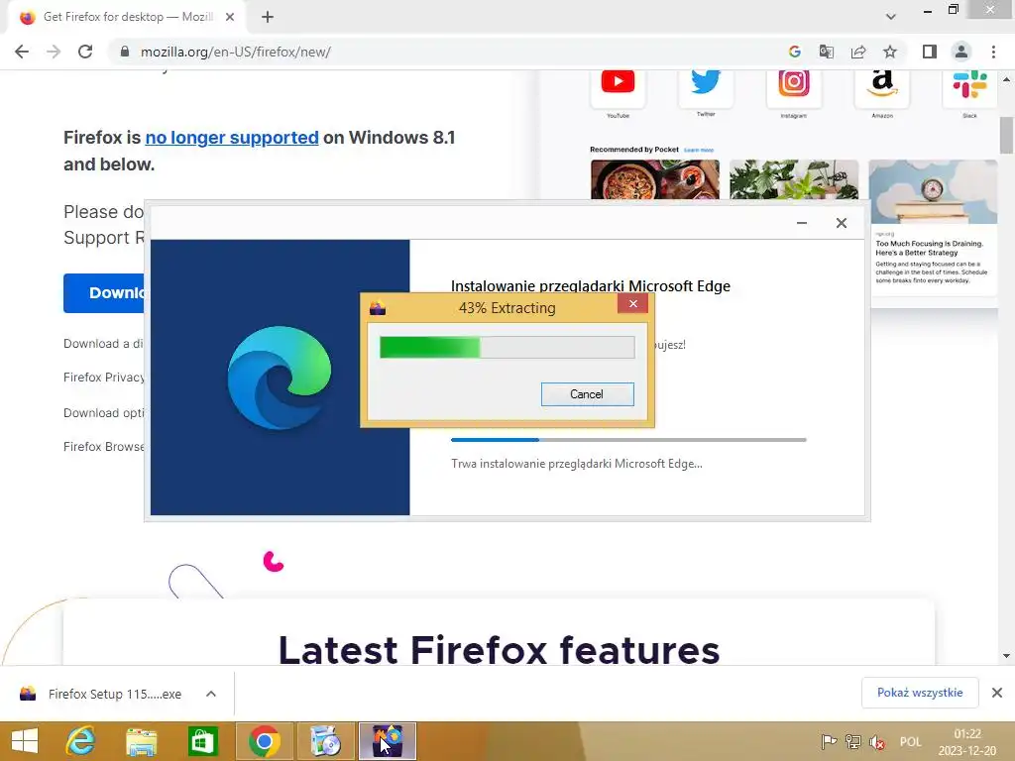Share this page via share icon

858,52
